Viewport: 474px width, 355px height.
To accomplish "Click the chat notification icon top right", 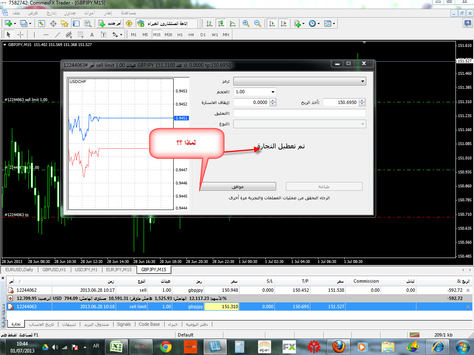I will point(468,23).
